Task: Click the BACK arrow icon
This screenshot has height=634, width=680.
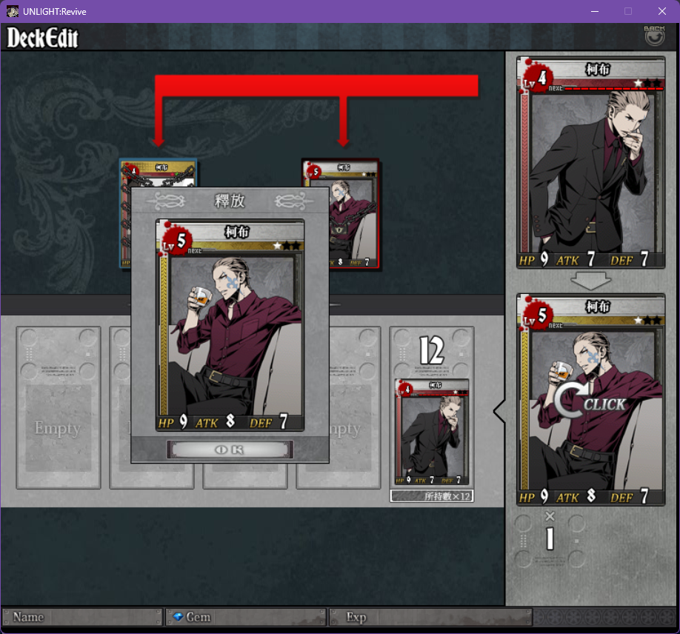Action: coord(654,37)
